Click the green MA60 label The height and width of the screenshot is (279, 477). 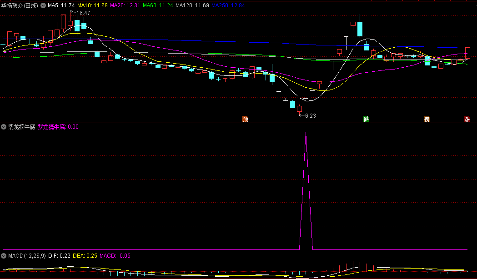point(158,5)
